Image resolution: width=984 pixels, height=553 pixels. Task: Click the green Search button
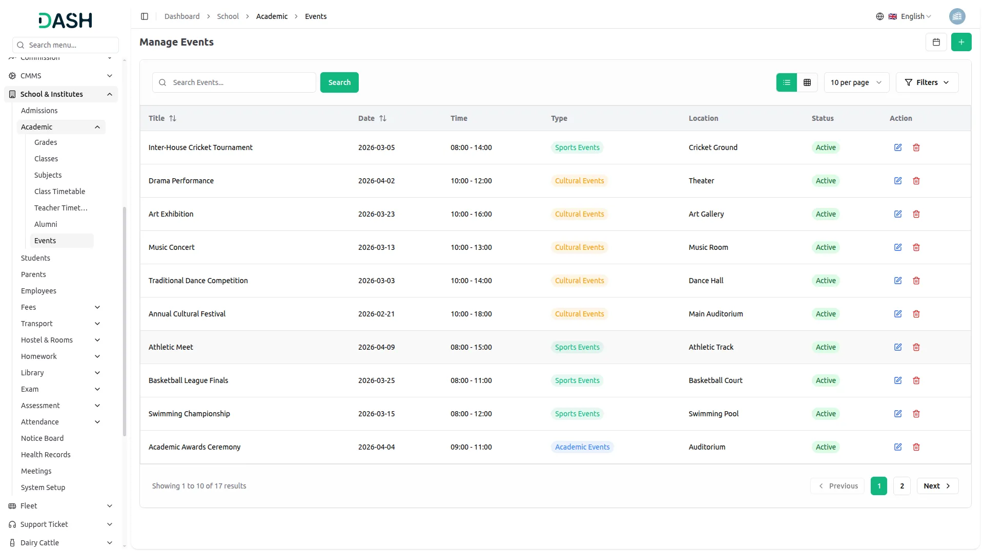tap(339, 82)
